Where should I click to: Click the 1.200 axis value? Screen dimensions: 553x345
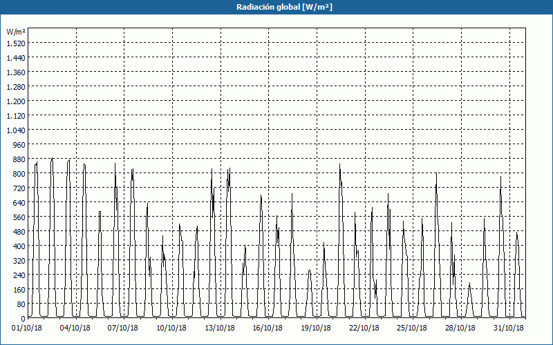pyautogui.click(x=16, y=101)
